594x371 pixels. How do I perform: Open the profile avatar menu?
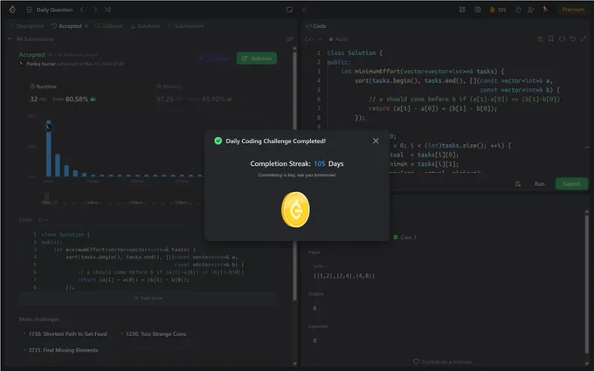(545, 10)
